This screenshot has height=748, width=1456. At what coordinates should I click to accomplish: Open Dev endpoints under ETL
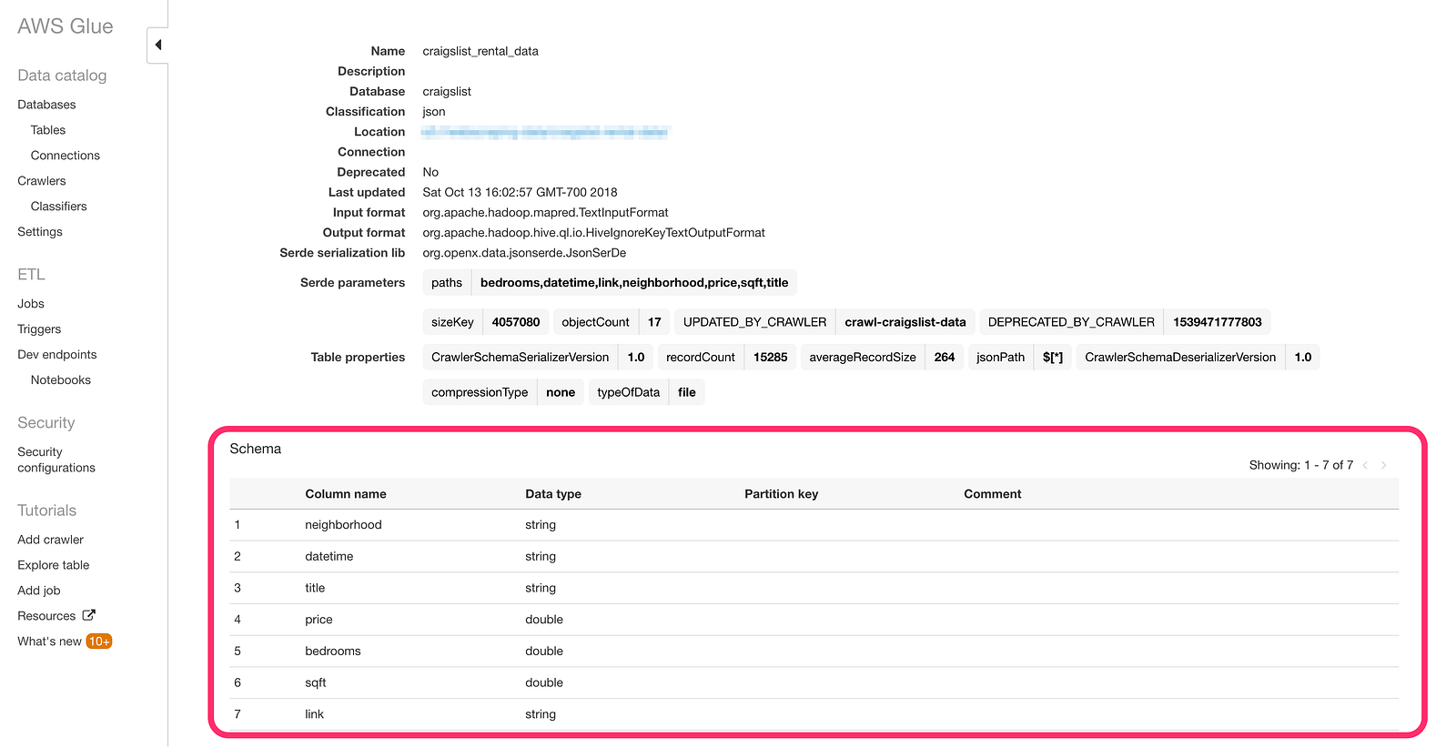(x=57, y=355)
